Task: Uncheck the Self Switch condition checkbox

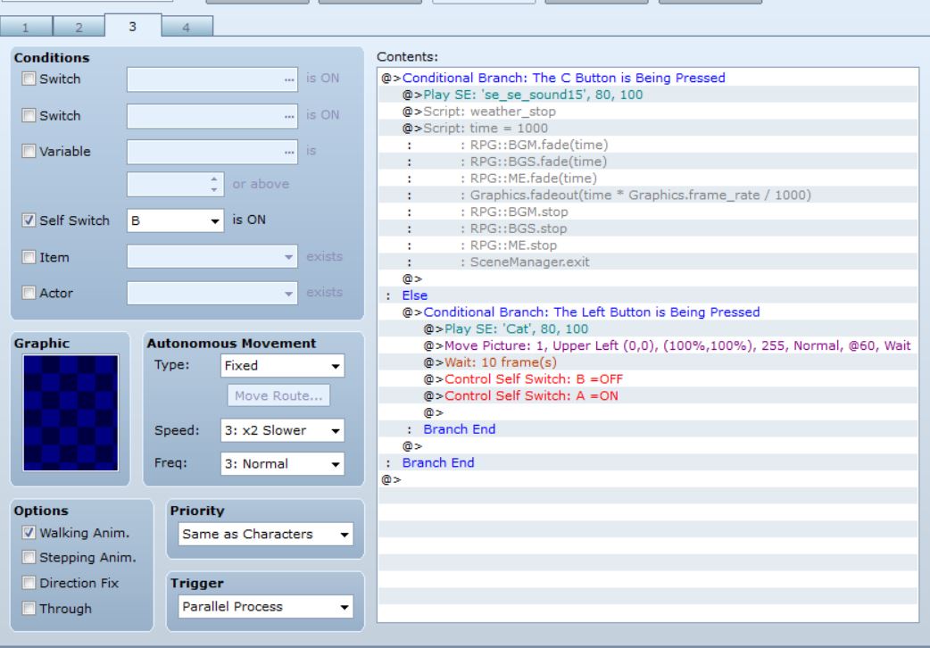Action: (29, 220)
